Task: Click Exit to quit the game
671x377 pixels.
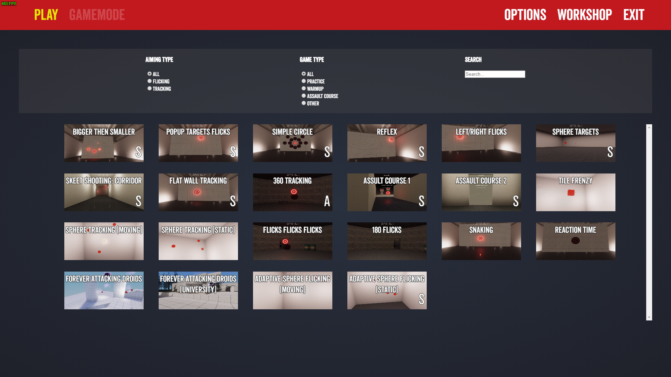Action: point(634,15)
